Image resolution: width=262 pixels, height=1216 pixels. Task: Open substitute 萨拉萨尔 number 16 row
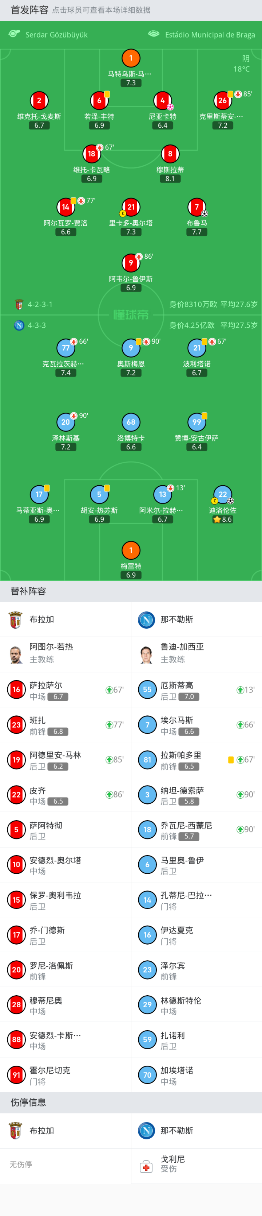[65, 690]
